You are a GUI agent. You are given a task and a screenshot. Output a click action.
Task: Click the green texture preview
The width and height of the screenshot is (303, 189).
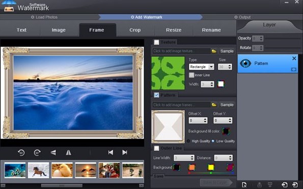click(x=168, y=73)
